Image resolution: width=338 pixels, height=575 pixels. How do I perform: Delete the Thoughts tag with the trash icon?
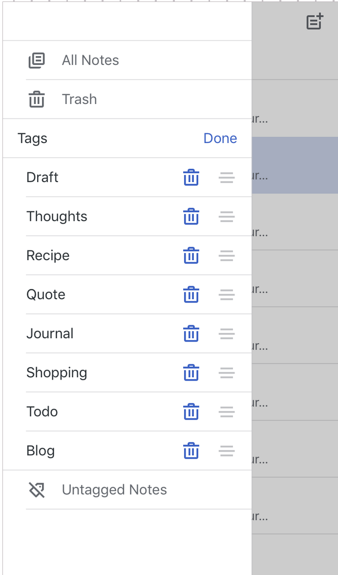(191, 216)
